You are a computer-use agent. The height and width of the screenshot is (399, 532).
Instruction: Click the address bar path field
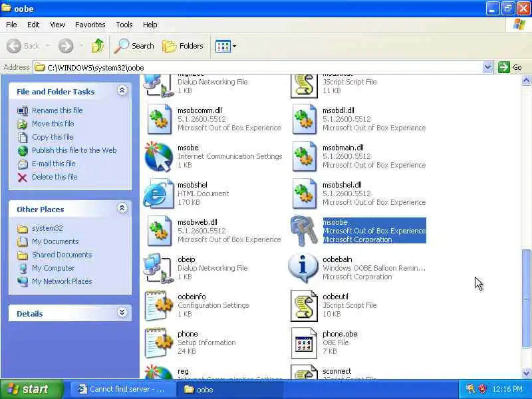coord(258,67)
